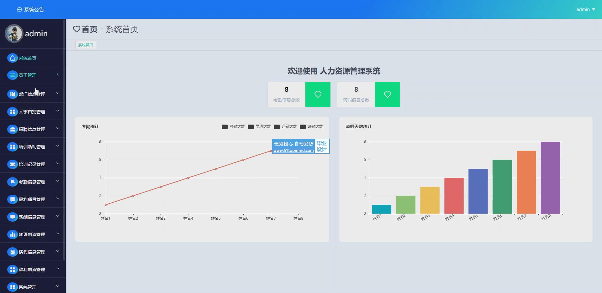Click the 员工管理 list icon

(x=12, y=75)
